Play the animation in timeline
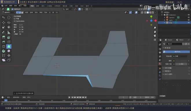The image size is (191, 111). pyautogui.click(x=80, y=97)
